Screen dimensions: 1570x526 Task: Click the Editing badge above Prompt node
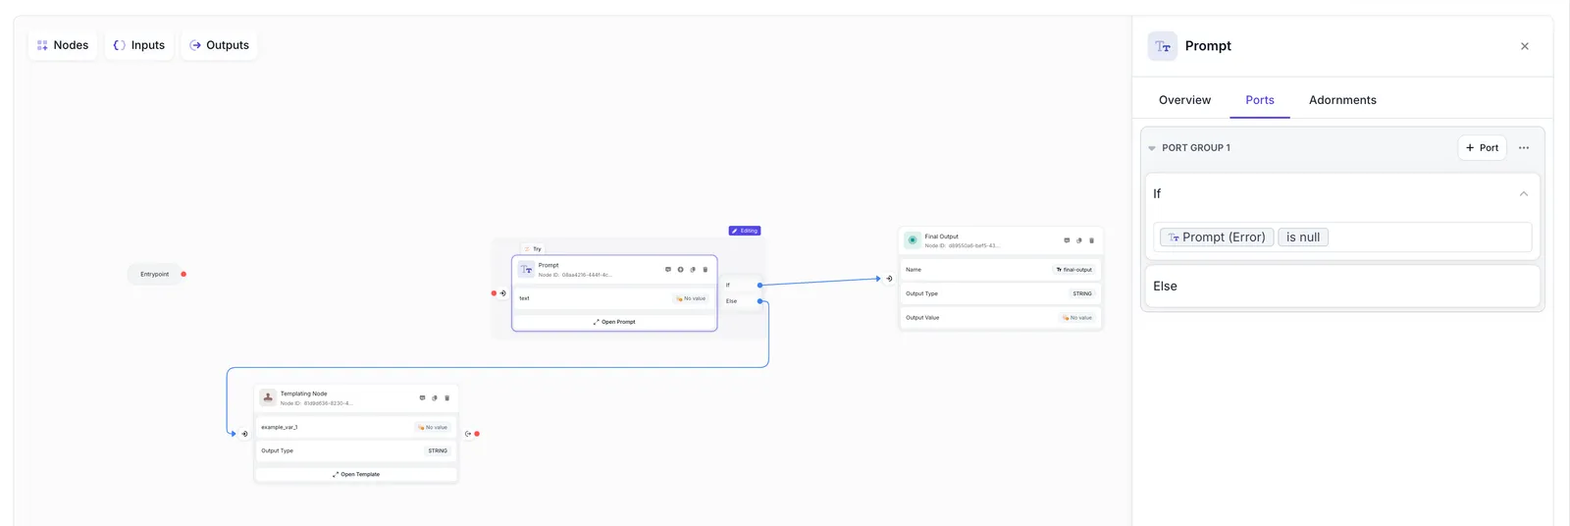[745, 231]
